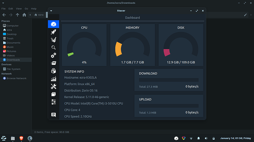This screenshot has width=254, height=142.
Task: Click the Stacer taskbar launcher icon
Action: tap(30, 138)
